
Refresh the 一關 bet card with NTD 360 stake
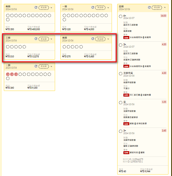pyautogui.click(x=36, y=66)
